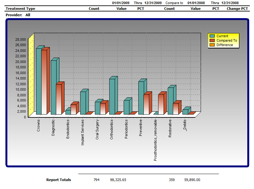Click the Restorative current teal bar
The width and height of the screenshot is (254, 189).
[x=171, y=101]
